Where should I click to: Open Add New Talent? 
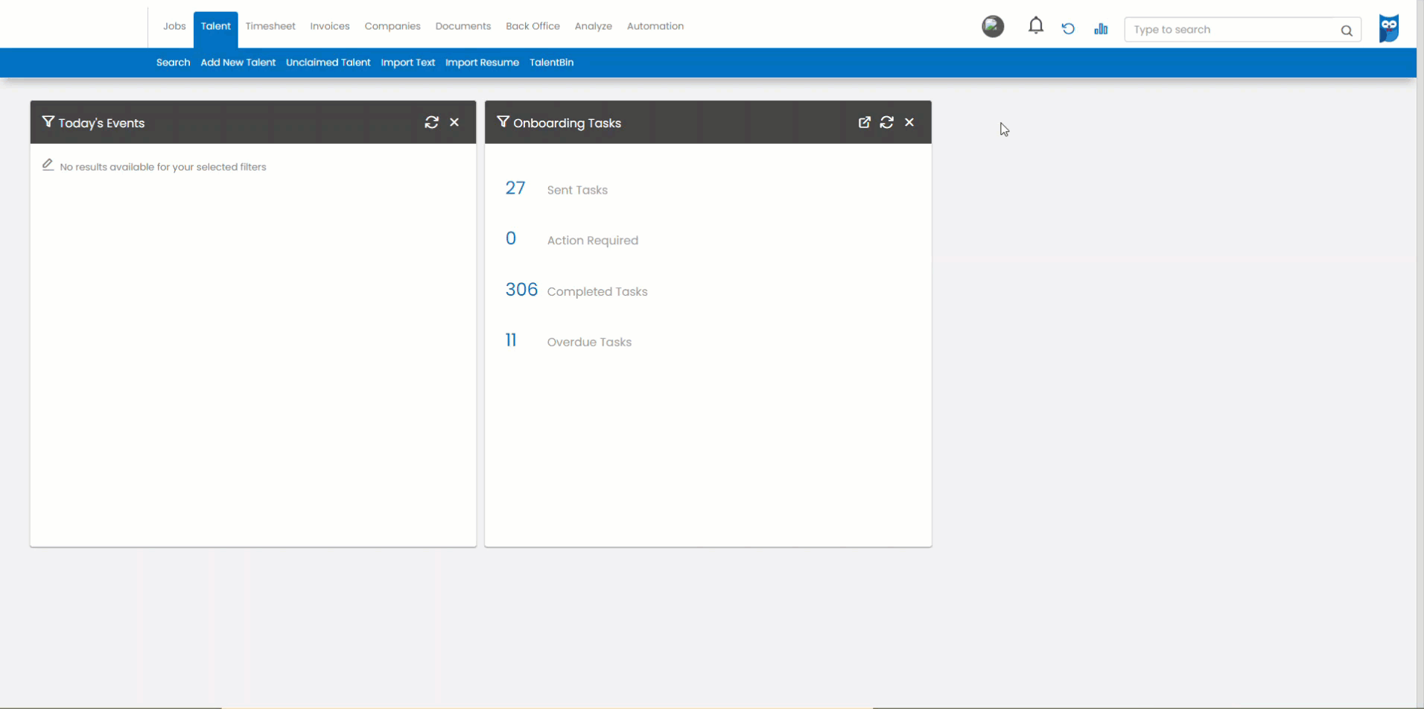point(238,63)
